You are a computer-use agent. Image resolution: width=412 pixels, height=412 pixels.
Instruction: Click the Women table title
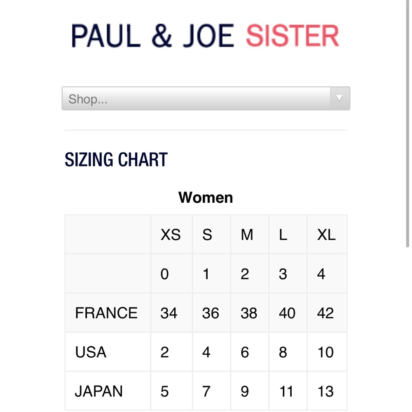206,198
